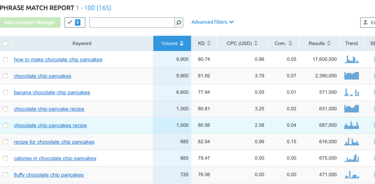Open keyword link calories in chocolate chip pancakes
This screenshot has width=375, height=184.
pos(55,158)
